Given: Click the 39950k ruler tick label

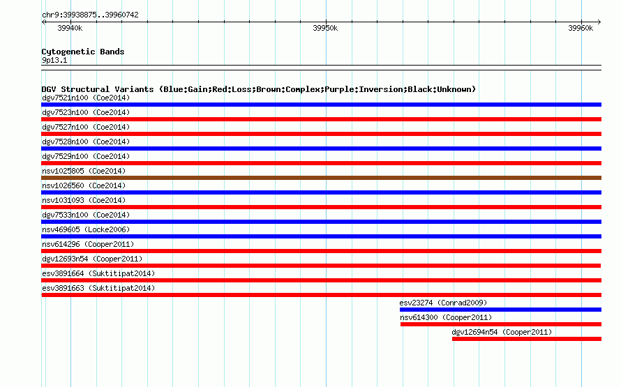Looking at the screenshot, I should coord(325,28).
